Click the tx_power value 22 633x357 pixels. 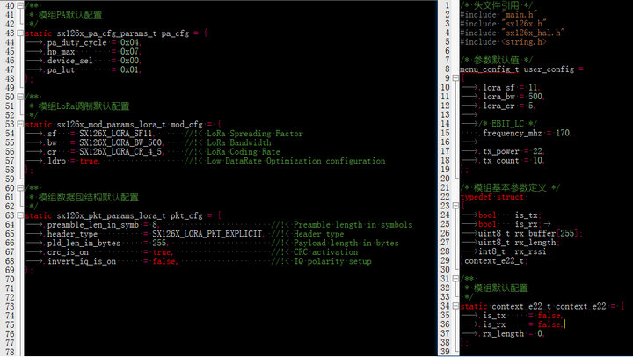(x=539, y=151)
